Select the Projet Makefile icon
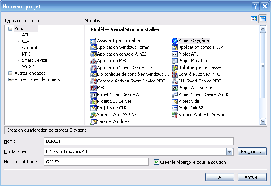271x186 pixels. [x=175, y=61]
